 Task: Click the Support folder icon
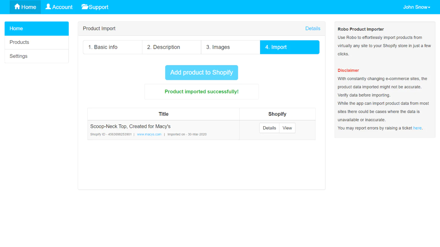click(85, 7)
